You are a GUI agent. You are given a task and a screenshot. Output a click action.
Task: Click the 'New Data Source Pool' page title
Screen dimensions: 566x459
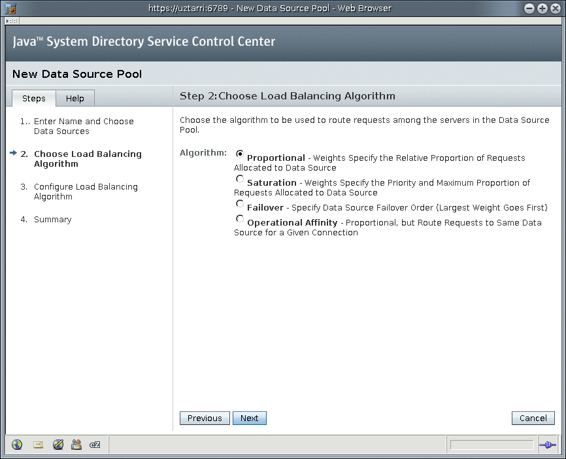pyautogui.click(x=77, y=74)
